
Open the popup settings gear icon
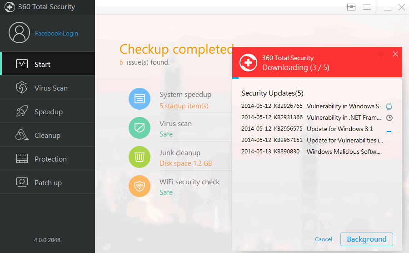(381, 54)
